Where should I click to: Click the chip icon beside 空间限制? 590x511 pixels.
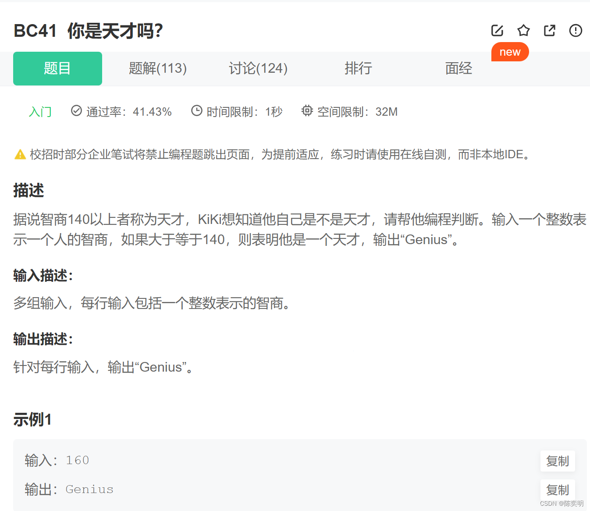pos(307,111)
